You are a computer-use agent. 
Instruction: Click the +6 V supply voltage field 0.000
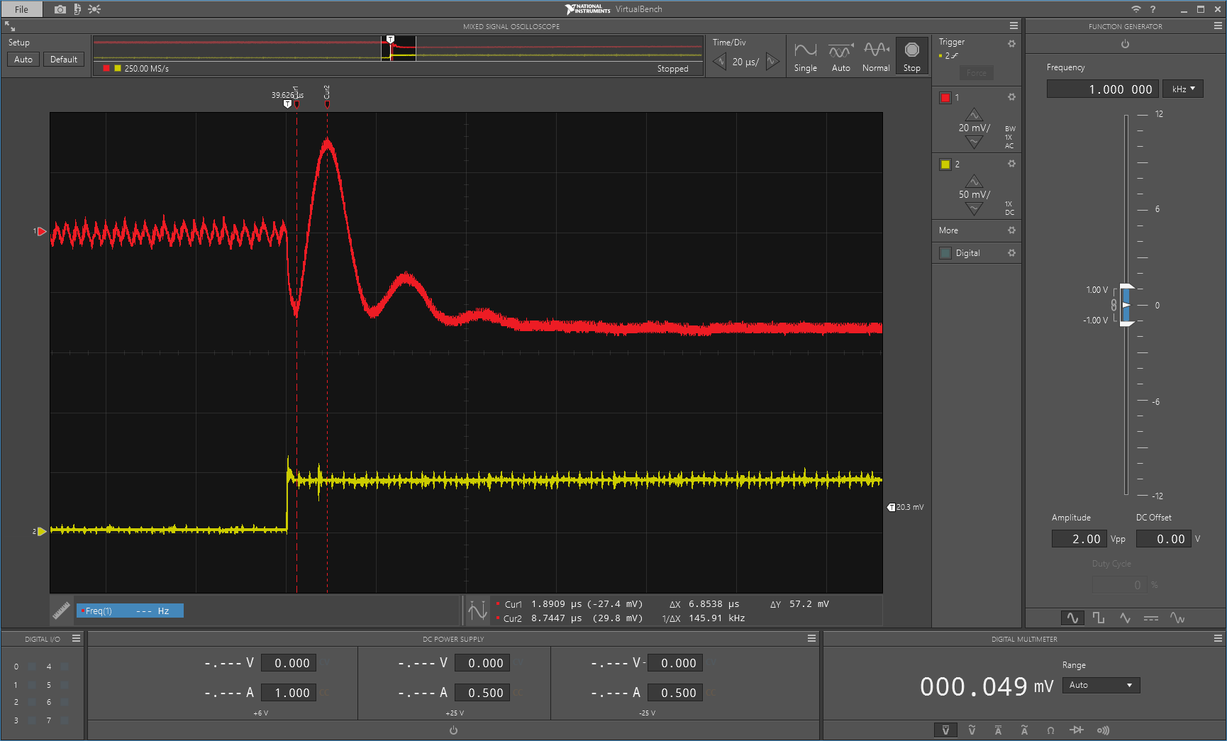(x=289, y=663)
